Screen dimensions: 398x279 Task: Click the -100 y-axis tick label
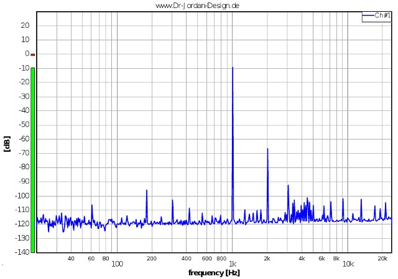click(x=22, y=195)
